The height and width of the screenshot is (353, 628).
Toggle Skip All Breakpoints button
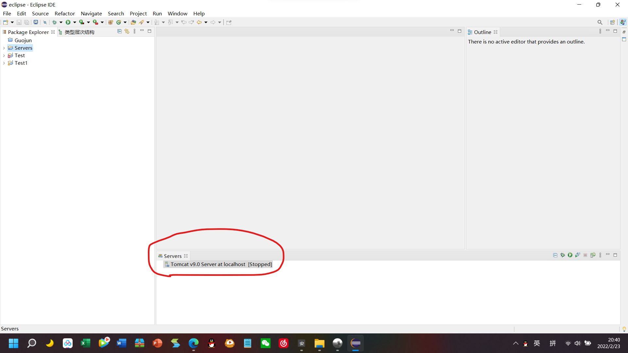[x=45, y=22]
